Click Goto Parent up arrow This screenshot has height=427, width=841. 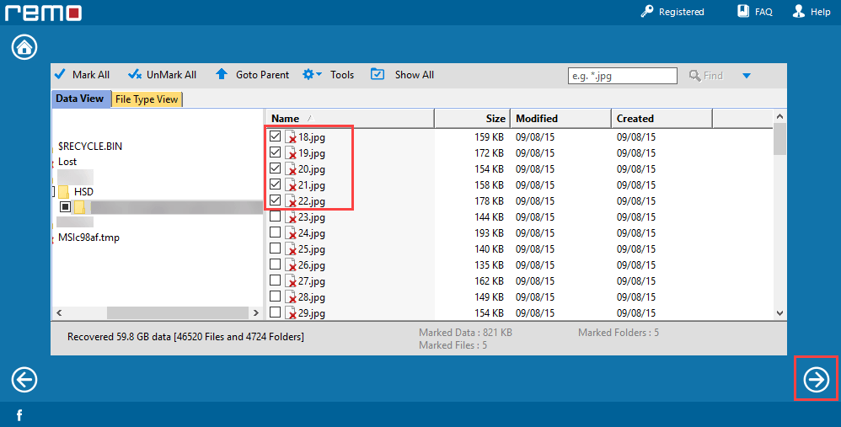click(x=222, y=74)
